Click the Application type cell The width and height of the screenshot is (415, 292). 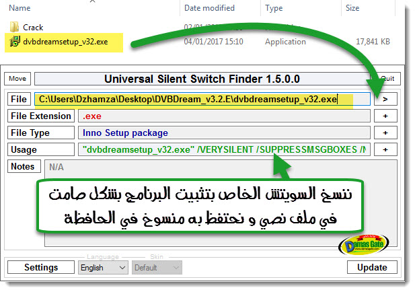[285, 42]
